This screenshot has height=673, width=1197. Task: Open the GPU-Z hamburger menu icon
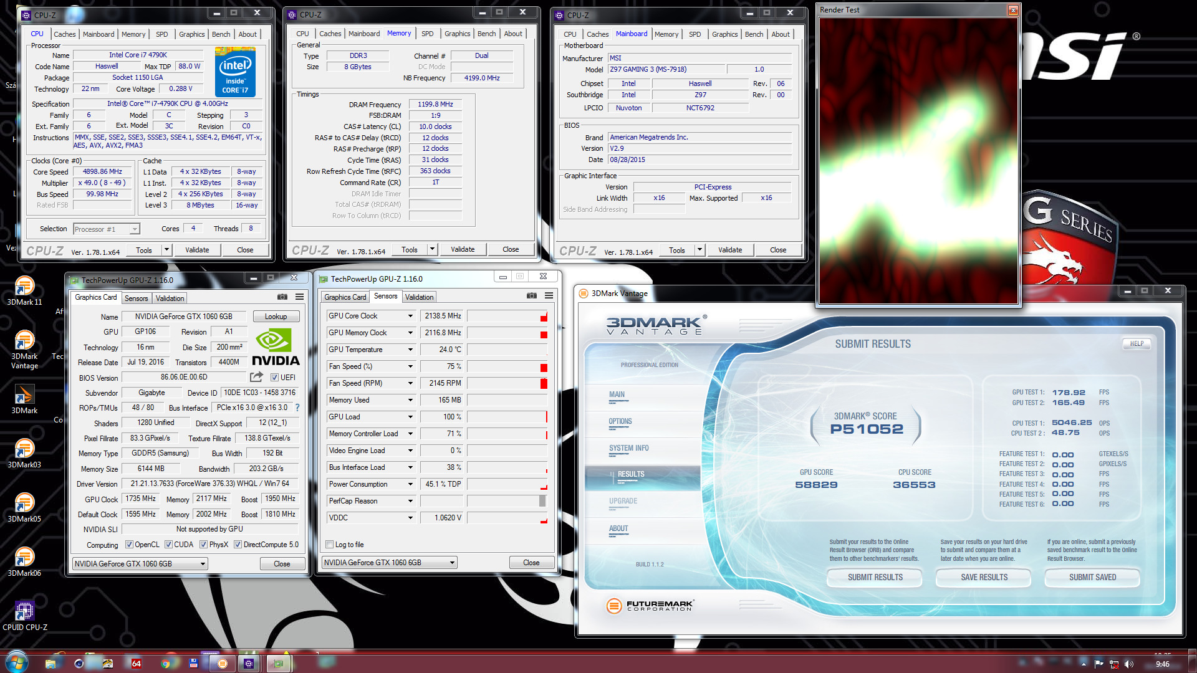point(300,297)
